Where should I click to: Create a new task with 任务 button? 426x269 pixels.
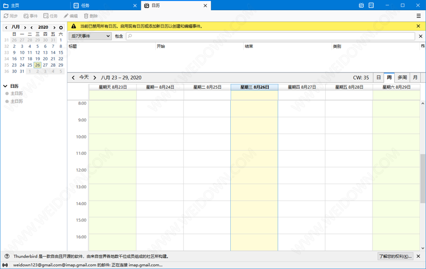pos(51,16)
